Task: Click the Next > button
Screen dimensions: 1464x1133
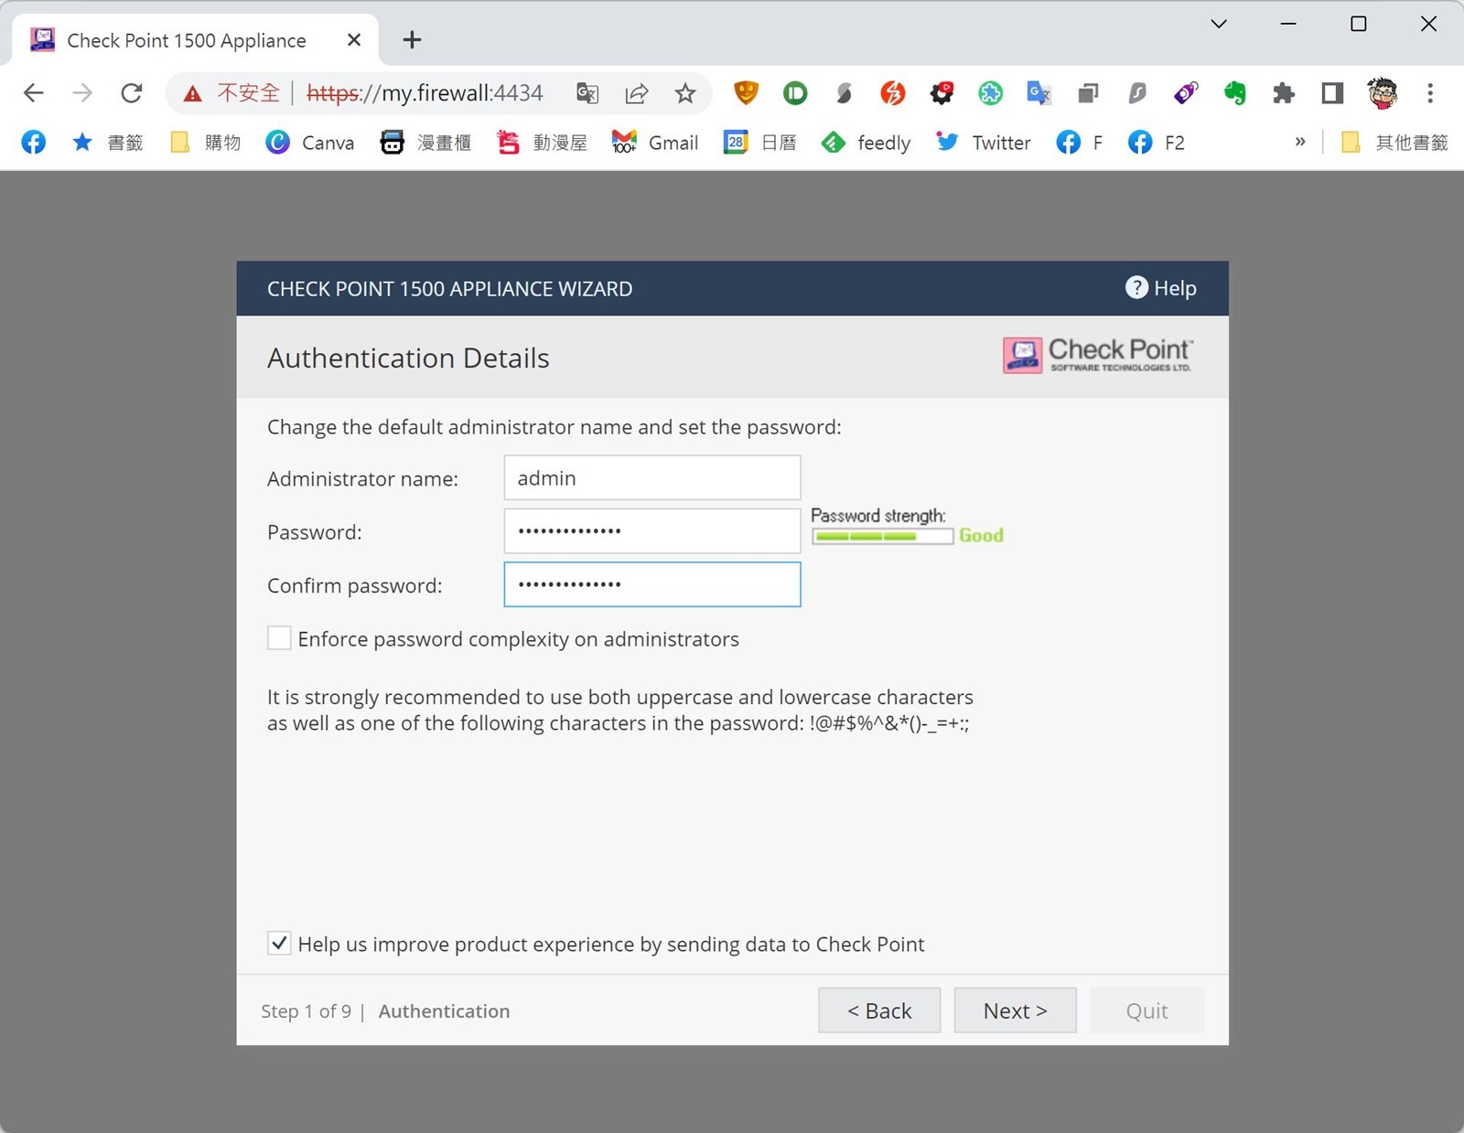Action: coord(1015,1010)
